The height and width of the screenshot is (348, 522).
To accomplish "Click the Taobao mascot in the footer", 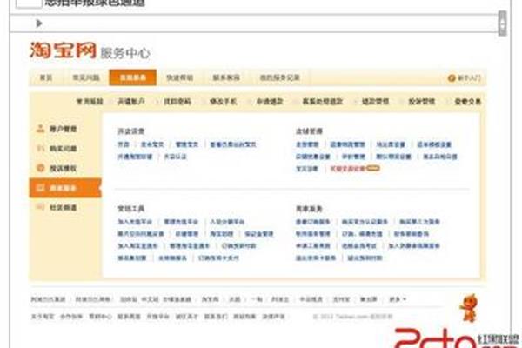I will pos(469,307).
